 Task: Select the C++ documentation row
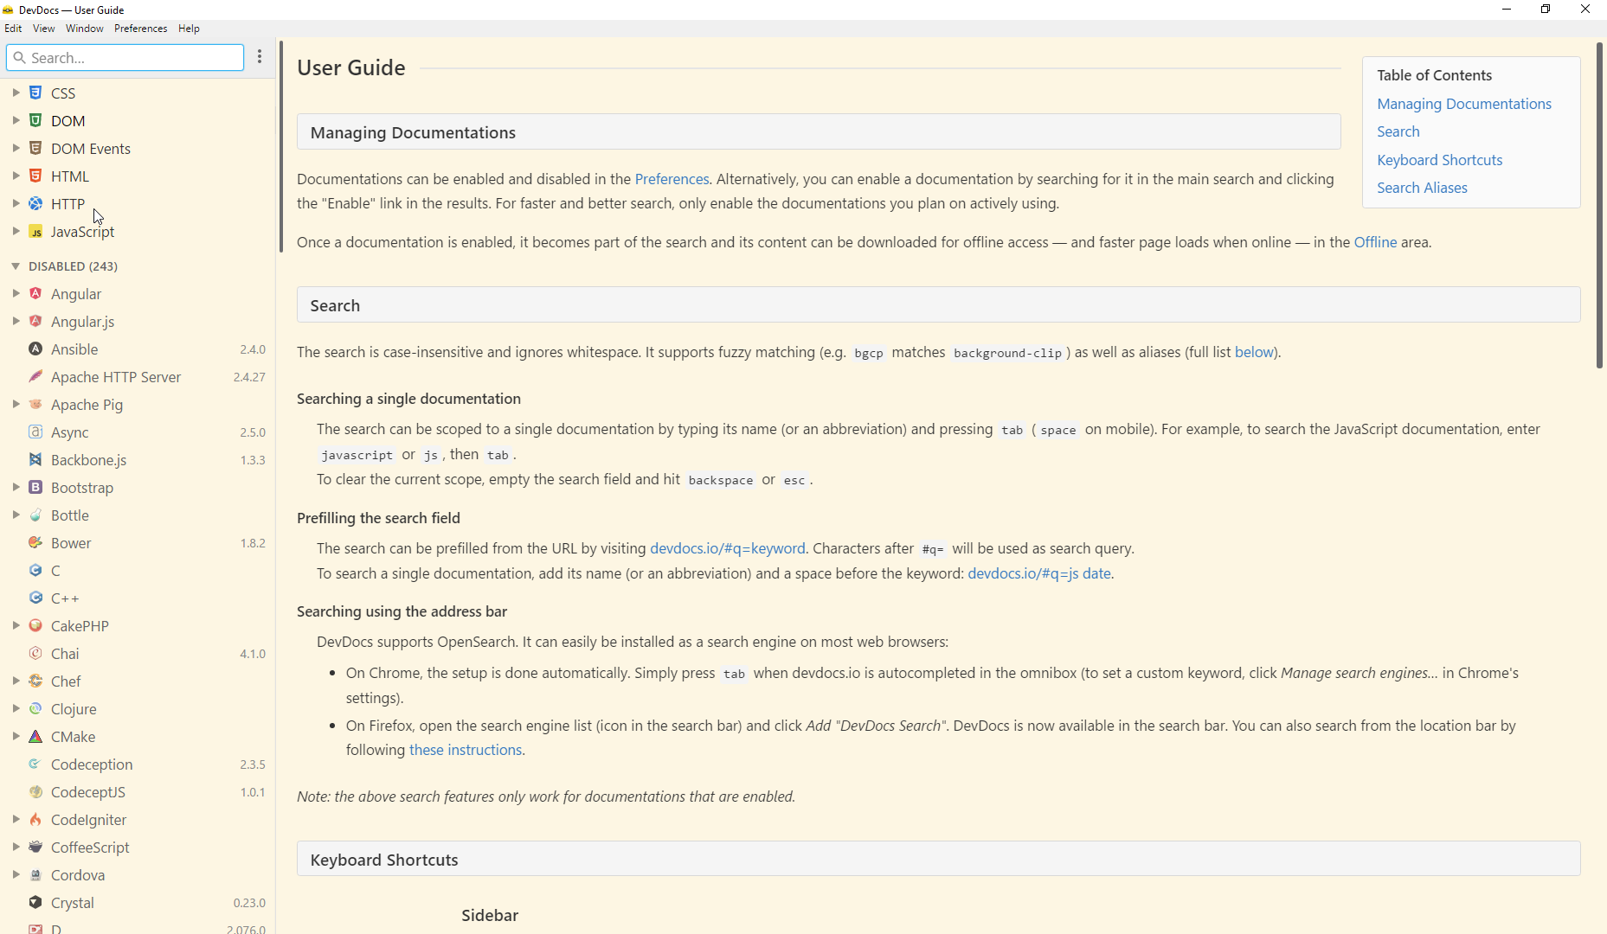tap(138, 598)
